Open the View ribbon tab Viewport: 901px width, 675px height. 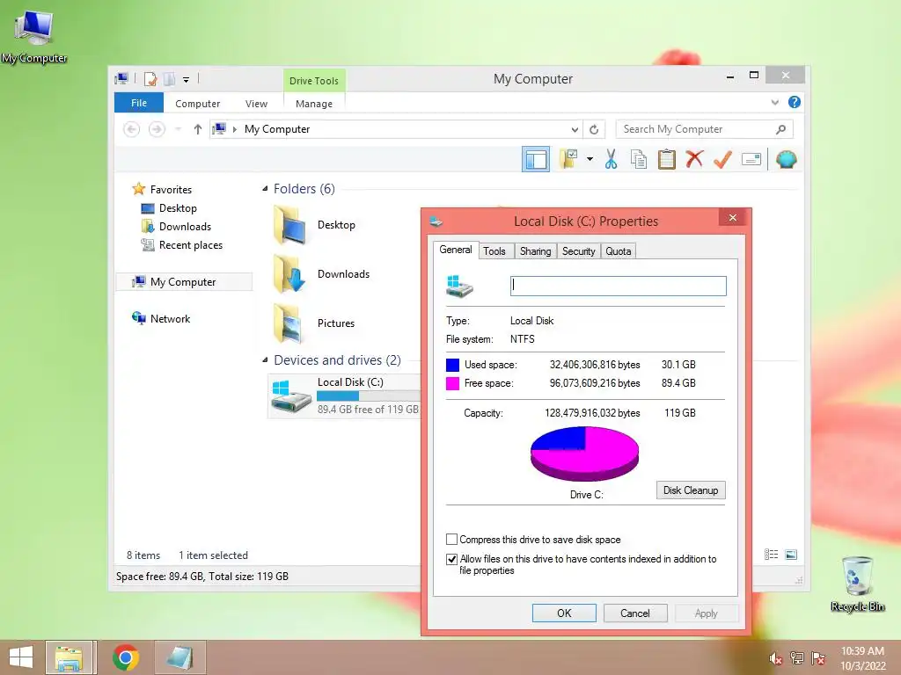pyautogui.click(x=256, y=104)
